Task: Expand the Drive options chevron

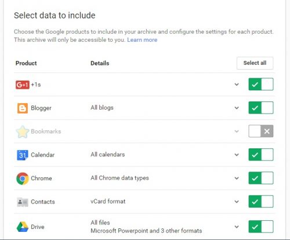Action: pyautogui.click(x=237, y=227)
